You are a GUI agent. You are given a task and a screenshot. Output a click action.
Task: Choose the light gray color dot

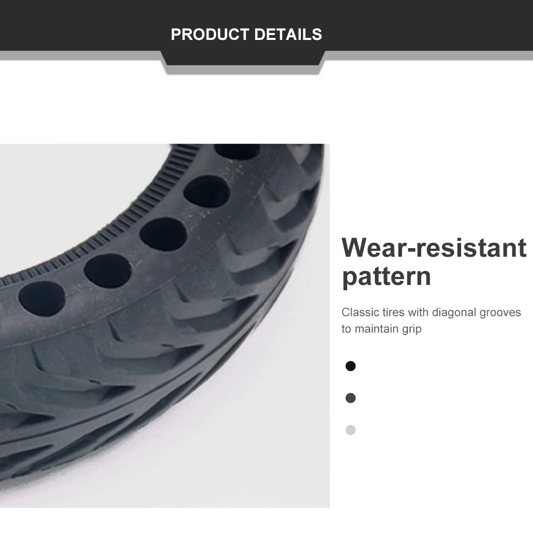(350, 430)
